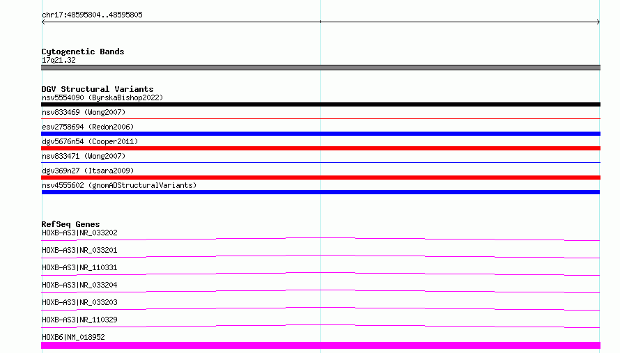
Task: Click the chr17:48595804..48595805 coordinate label
Action: (92, 15)
